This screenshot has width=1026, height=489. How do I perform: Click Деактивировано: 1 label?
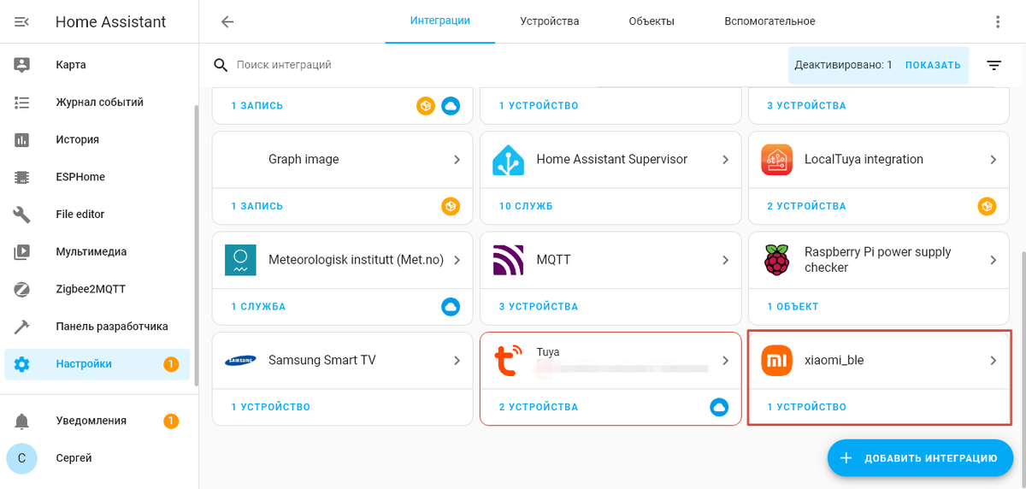coord(843,65)
